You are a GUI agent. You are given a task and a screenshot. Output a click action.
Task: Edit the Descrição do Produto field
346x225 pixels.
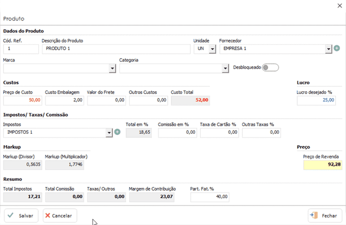116,49
